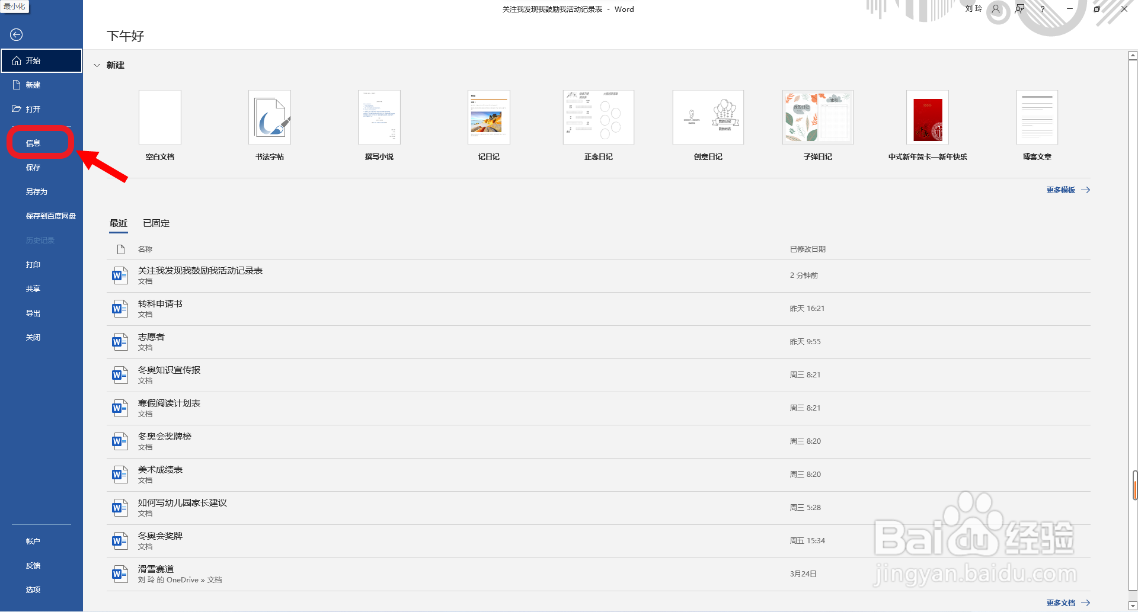This screenshot has width=1138, height=612.
Task: Click the file icon in list header
Action: point(121,249)
